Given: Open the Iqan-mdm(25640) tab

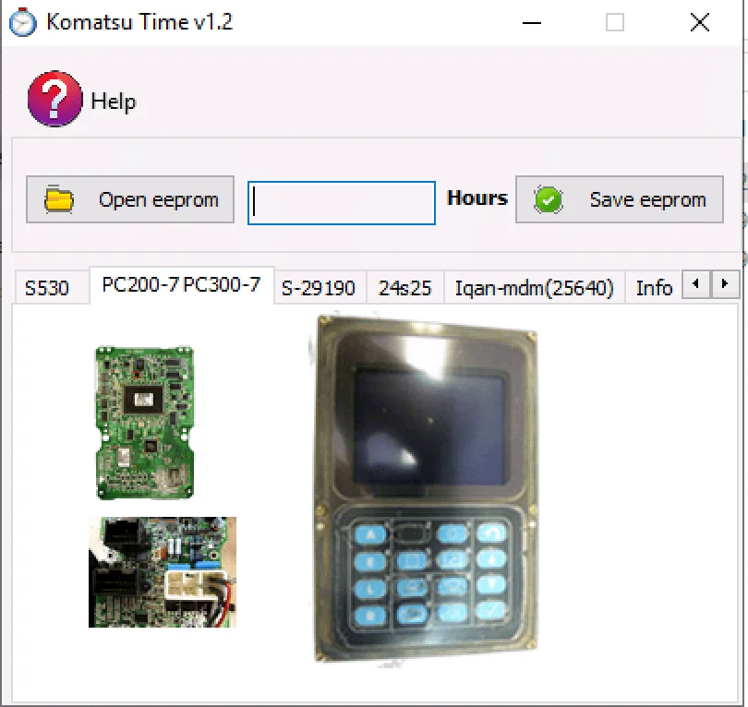Looking at the screenshot, I should pyautogui.click(x=535, y=288).
